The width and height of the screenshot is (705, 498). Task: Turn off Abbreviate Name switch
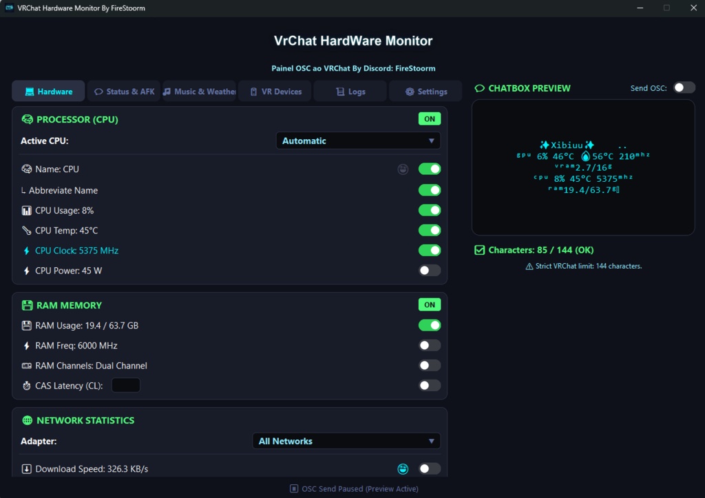tap(430, 190)
